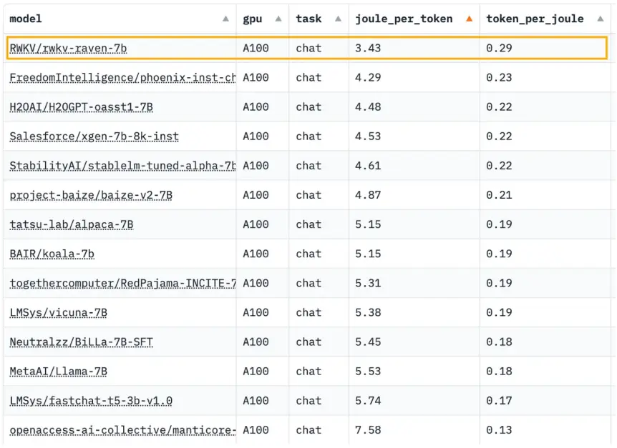Screen dimensions: 617x448
Task: Open LMSys/fastchat-t5-3b-v1.0 link
Action: coord(91,401)
